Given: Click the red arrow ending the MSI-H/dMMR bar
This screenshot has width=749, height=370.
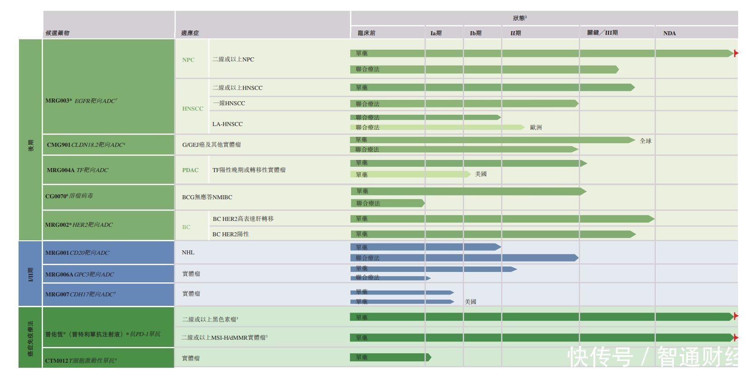Looking at the screenshot, I should pos(735,337).
